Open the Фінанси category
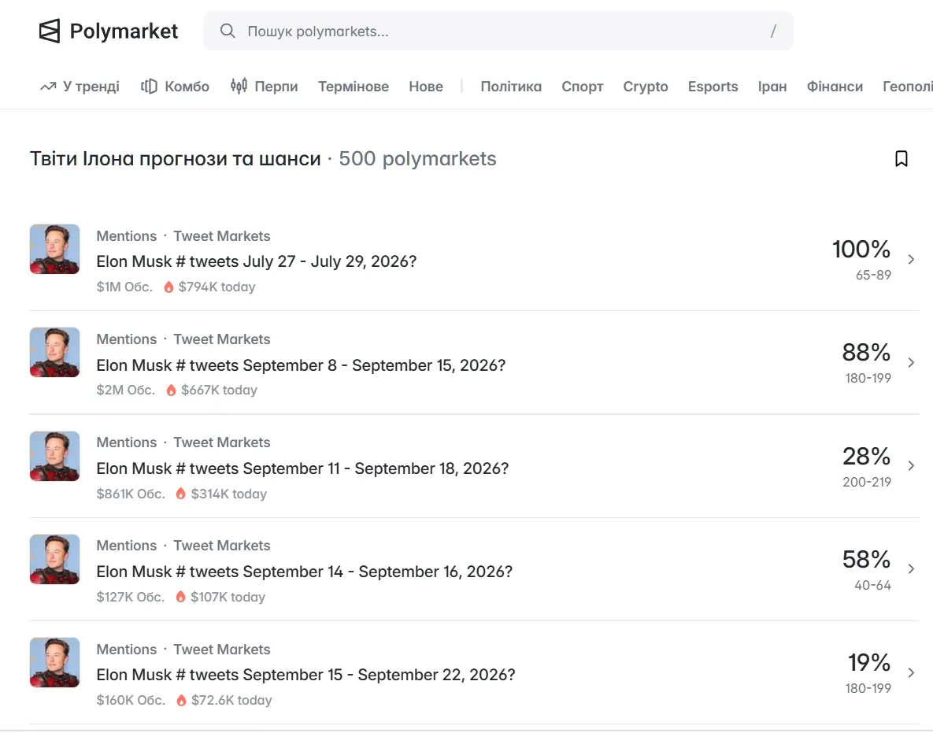933x733 pixels. point(835,87)
